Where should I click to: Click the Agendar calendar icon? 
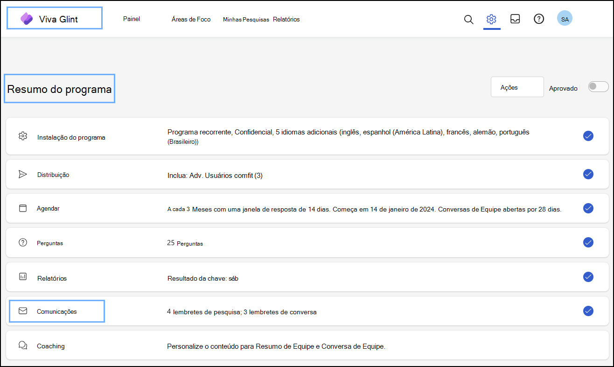click(22, 208)
